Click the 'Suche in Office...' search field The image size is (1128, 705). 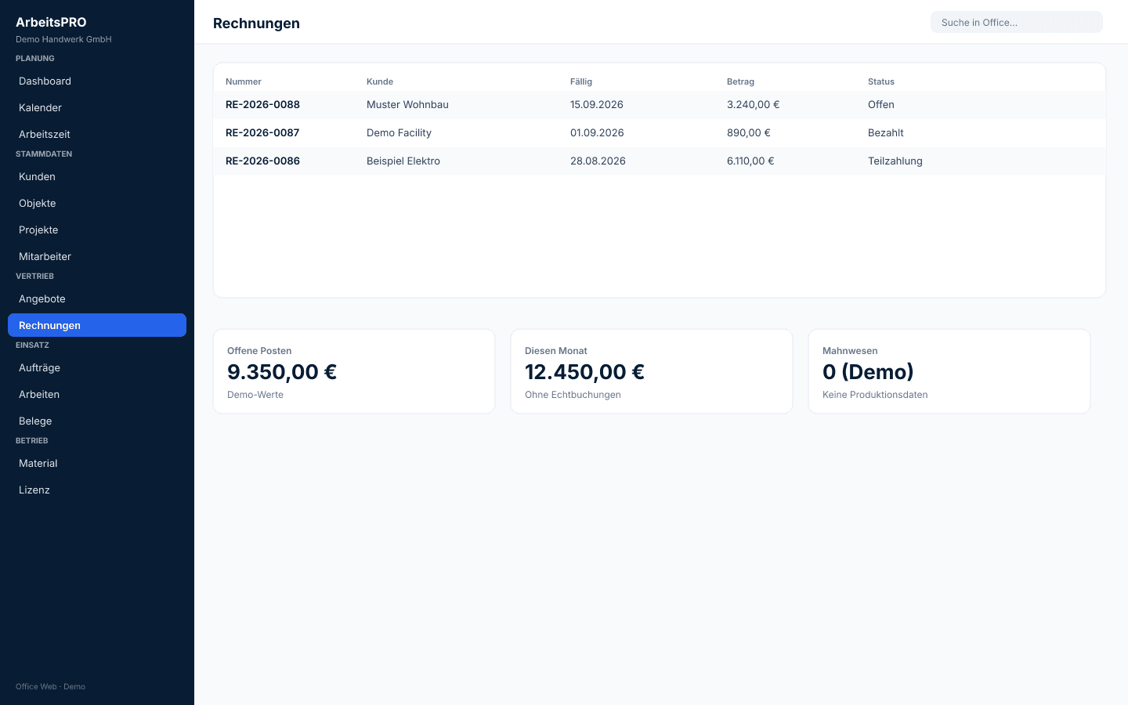[x=1017, y=22]
